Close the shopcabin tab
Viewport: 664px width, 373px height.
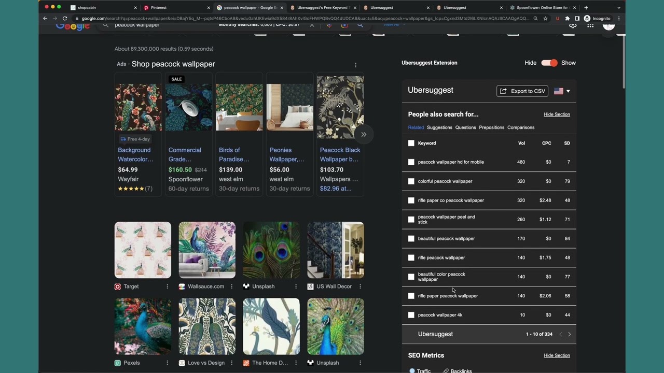click(135, 8)
